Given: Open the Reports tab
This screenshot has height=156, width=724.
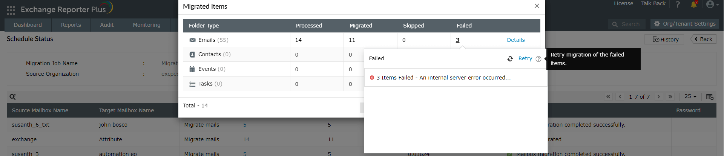Looking at the screenshot, I should coord(71,25).
